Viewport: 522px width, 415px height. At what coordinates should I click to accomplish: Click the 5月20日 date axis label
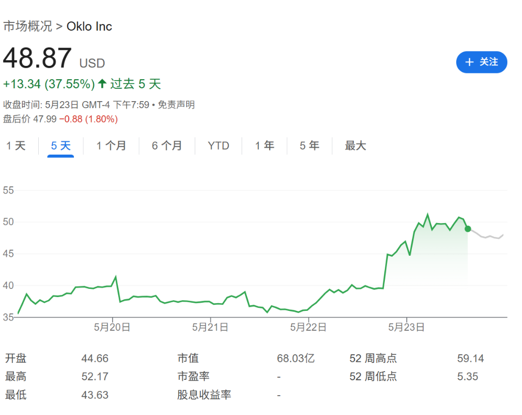pyautogui.click(x=112, y=328)
